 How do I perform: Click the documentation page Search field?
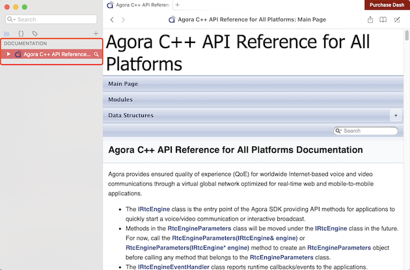pos(366,131)
